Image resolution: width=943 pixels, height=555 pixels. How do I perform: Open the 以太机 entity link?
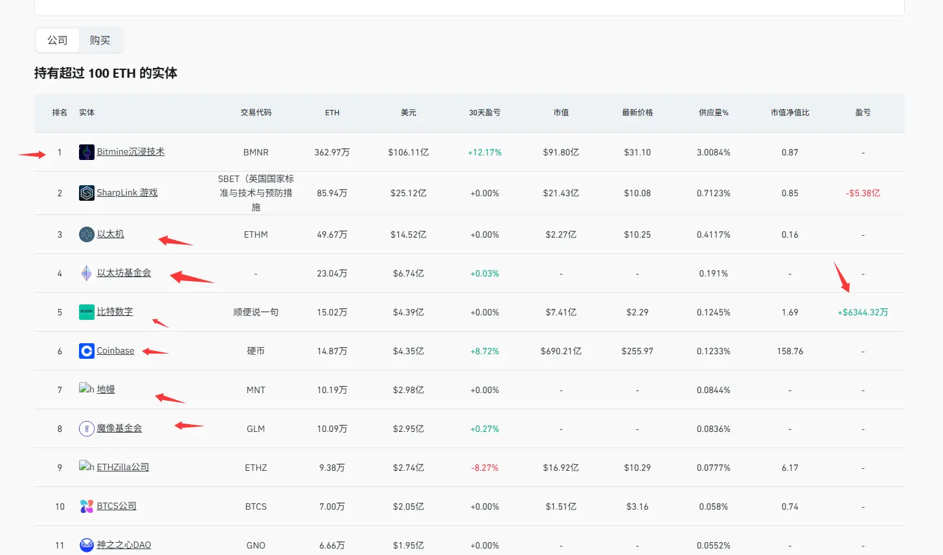(111, 234)
